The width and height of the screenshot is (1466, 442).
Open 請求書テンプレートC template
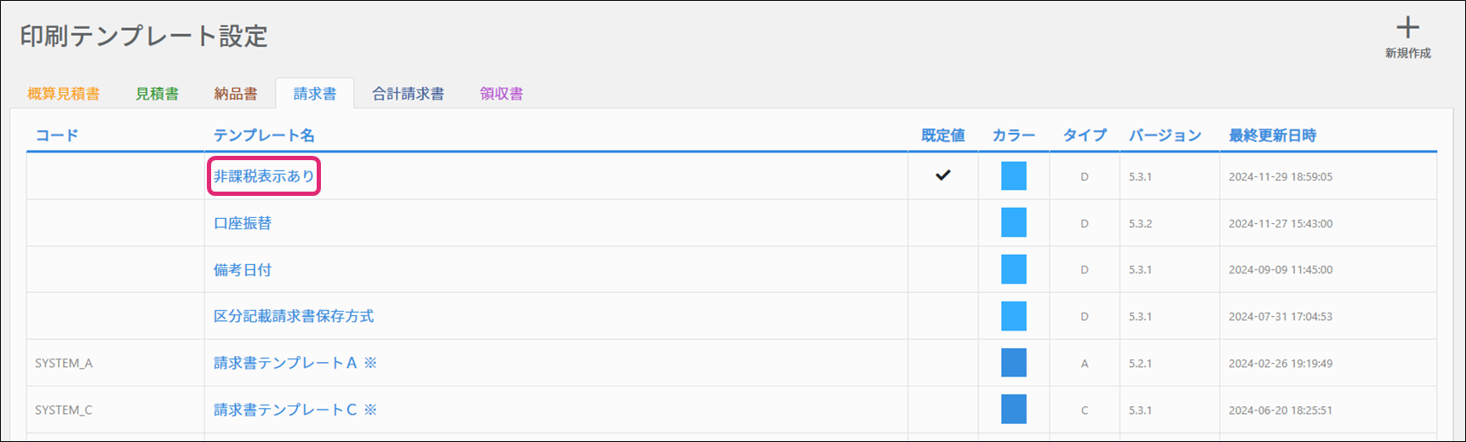(x=295, y=410)
